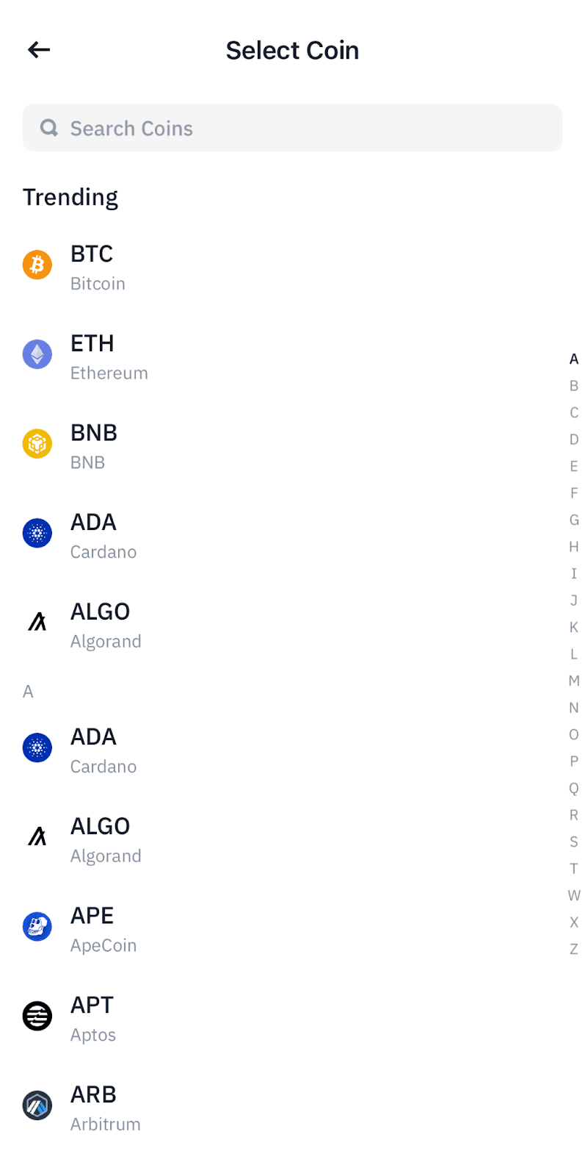Tap the back arrow icon

tap(39, 50)
